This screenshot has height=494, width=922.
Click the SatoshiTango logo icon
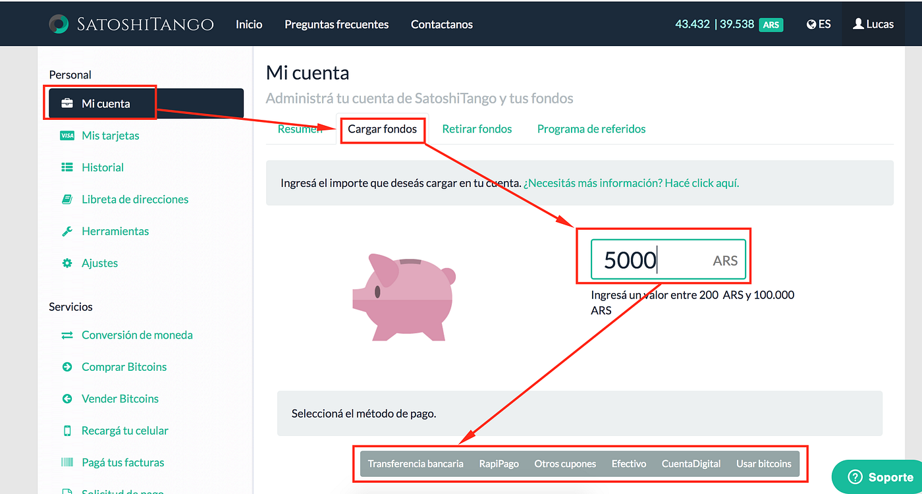click(59, 24)
